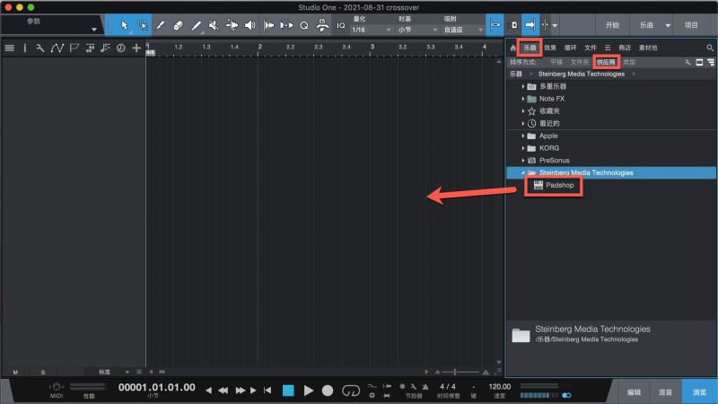Open the track list icon
Viewport: 718px width, 404px height.
click(9, 48)
